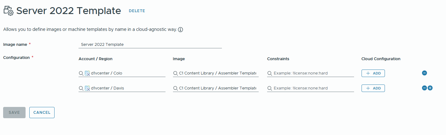Add a new configuration row with plus icon
The height and width of the screenshot is (135, 446).
click(x=430, y=88)
